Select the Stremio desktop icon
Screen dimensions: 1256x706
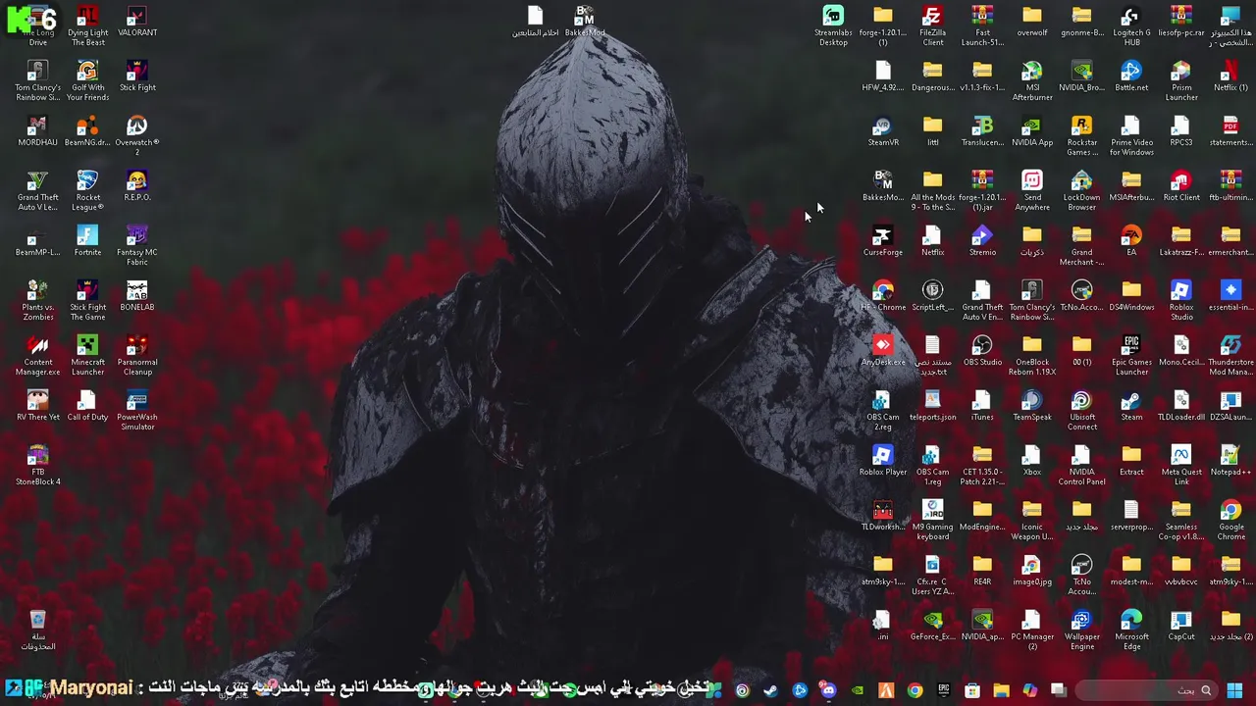click(x=982, y=241)
